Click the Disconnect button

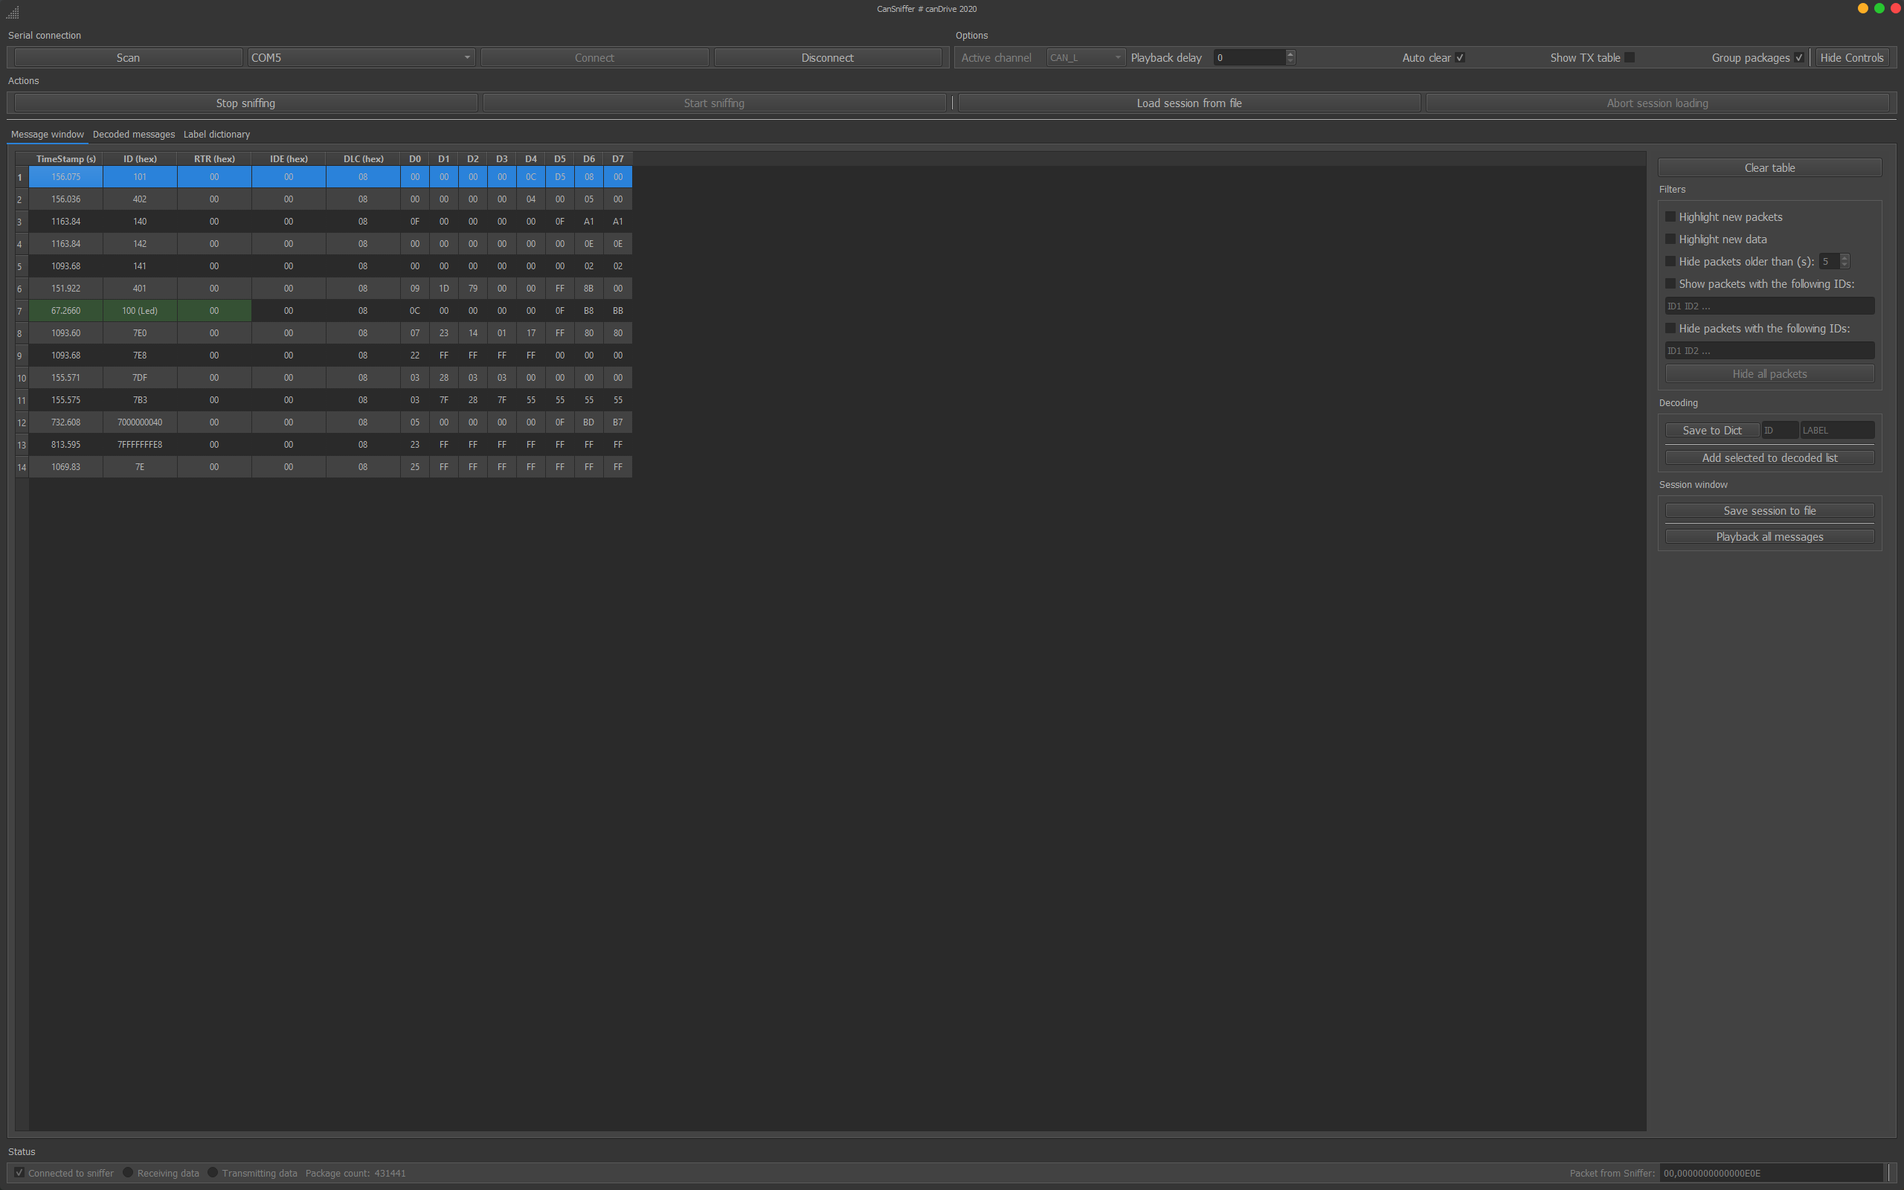click(828, 57)
